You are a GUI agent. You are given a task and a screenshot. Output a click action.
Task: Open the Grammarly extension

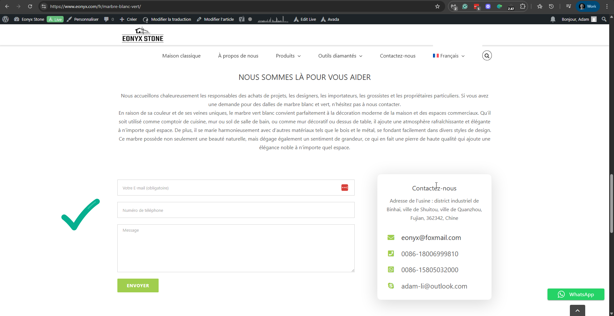click(x=465, y=6)
